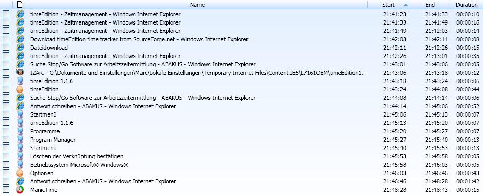Select the checkbox for the IZArc row
The image size is (483, 195).
pos(6,72)
